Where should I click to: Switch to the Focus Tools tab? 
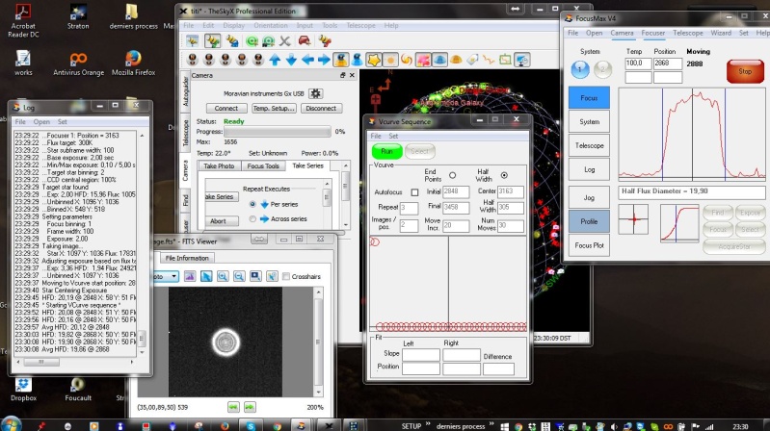[x=264, y=166]
